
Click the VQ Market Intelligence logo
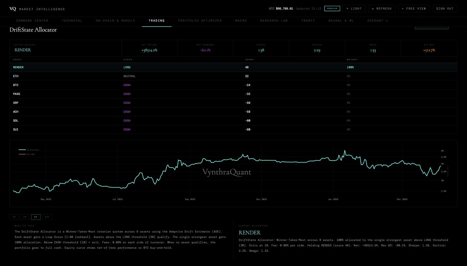[37, 9]
